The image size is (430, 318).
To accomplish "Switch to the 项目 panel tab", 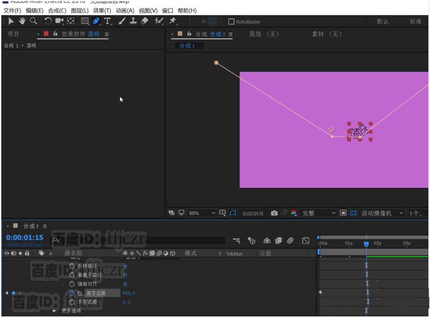I will click(13, 34).
